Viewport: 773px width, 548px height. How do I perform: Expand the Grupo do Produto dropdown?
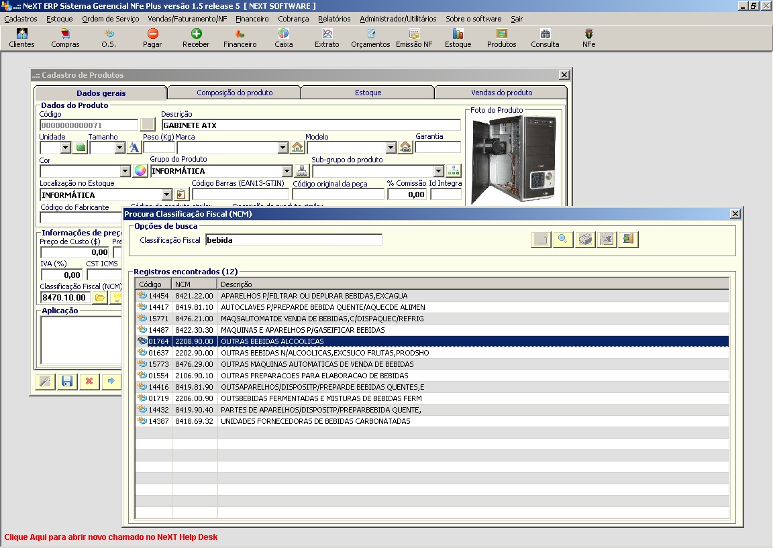pos(287,170)
